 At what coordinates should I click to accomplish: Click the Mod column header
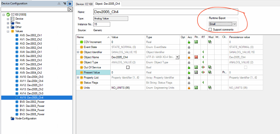coord(211,37)
